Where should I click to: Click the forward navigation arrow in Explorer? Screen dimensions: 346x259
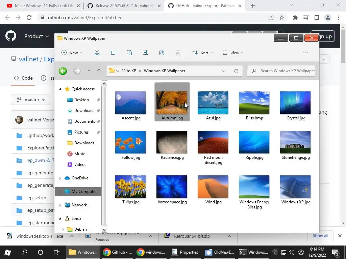(77, 71)
